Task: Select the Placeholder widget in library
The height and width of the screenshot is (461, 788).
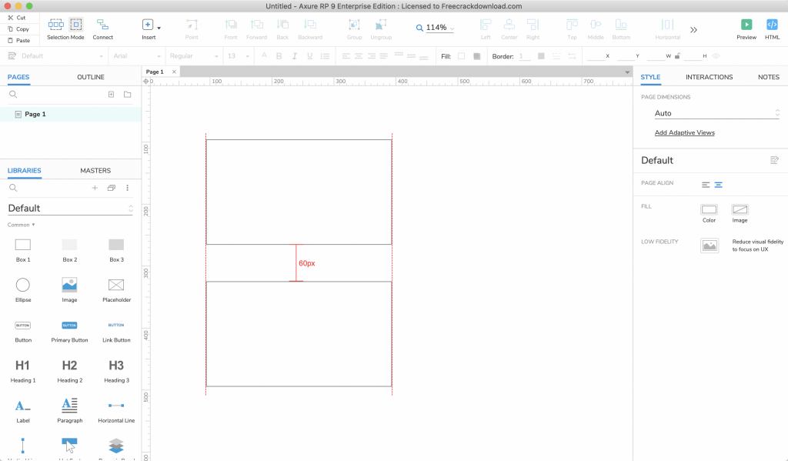Action: pos(116,285)
